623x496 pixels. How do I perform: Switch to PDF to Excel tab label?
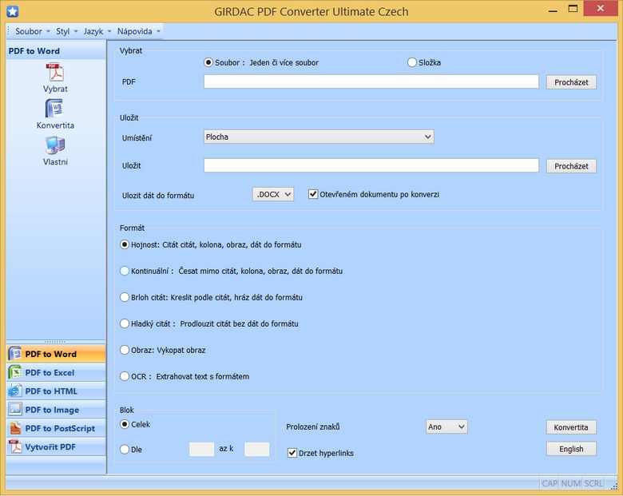50,373
